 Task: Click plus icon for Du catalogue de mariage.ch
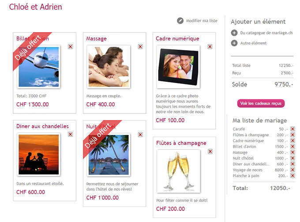[234, 33]
